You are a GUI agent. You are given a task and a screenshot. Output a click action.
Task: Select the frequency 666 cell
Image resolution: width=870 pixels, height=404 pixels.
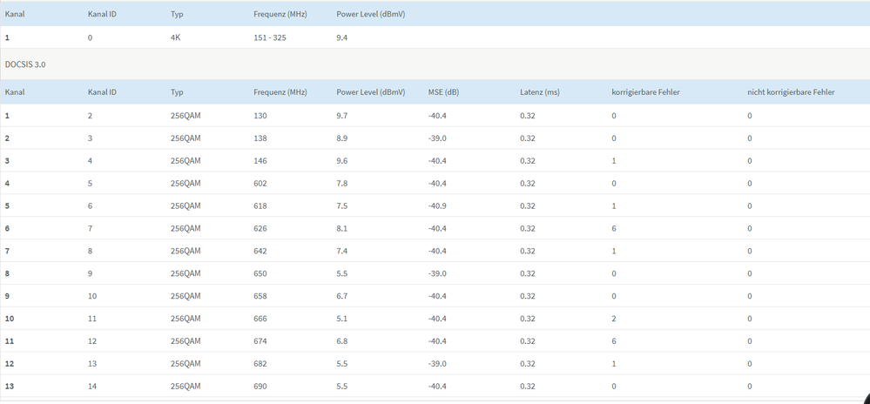(260, 319)
